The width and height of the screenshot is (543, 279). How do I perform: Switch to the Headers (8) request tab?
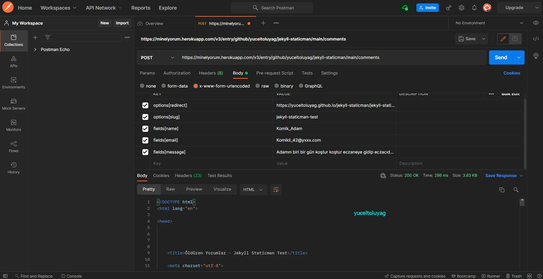[x=211, y=73]
